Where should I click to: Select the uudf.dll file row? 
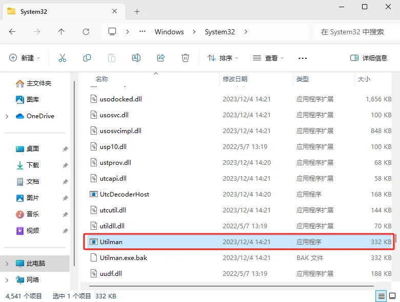[x=239, y=273]
